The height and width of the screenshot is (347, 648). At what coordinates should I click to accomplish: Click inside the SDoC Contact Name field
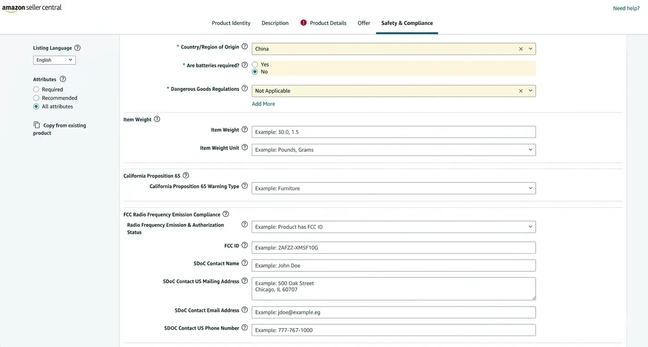point(393,265)
